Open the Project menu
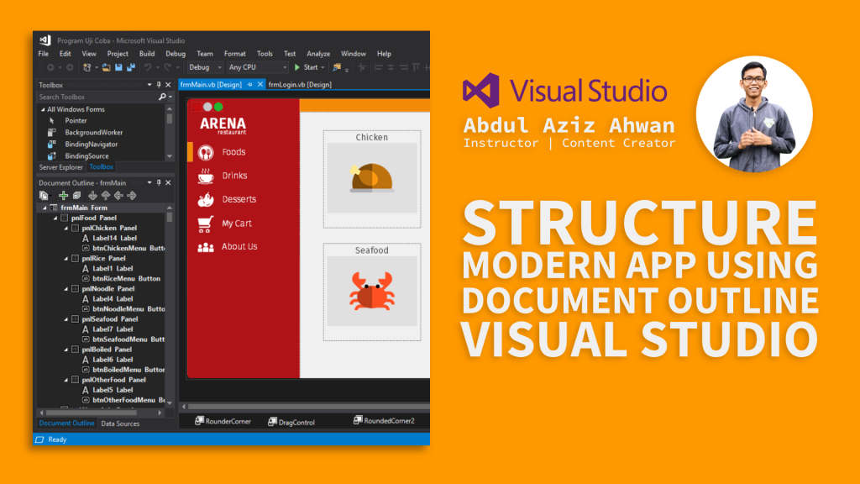The image size is (860, 484). 118,54
